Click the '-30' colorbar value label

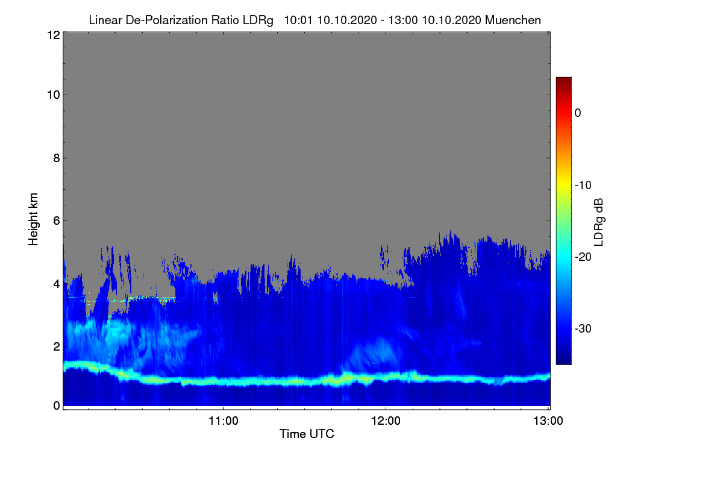coord(583,329)
